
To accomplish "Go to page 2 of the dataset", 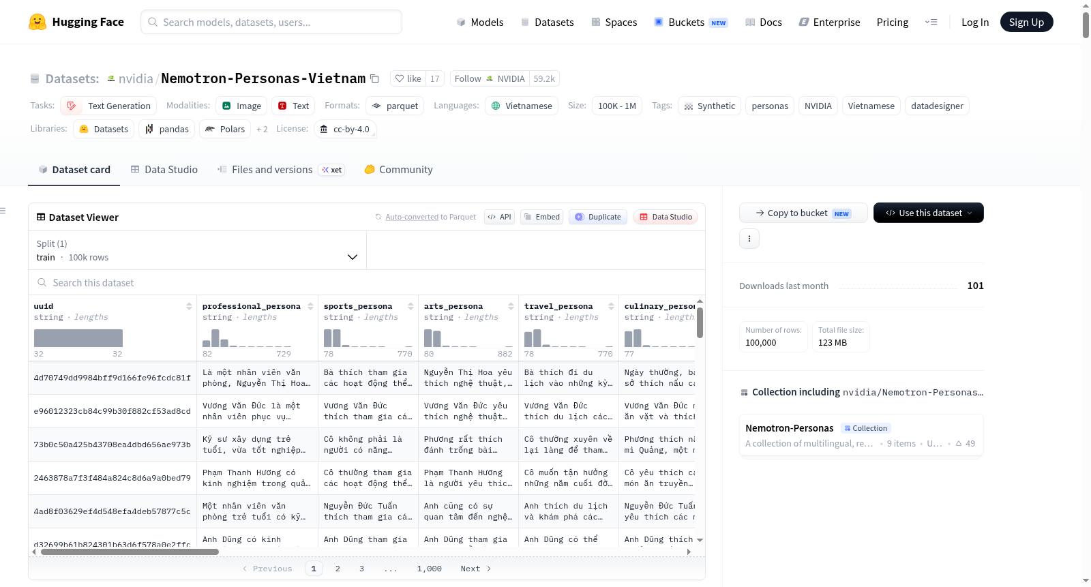I will click(x=338, y=569).
